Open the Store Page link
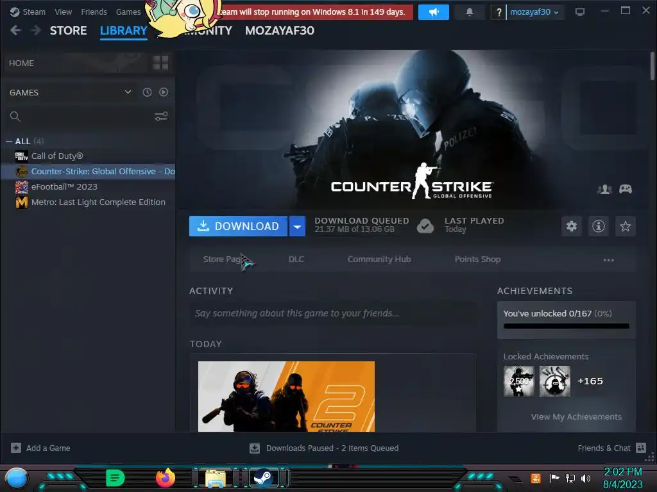This screenshot has height=492, width=657. pyautogui.click(x=221, y=259)
